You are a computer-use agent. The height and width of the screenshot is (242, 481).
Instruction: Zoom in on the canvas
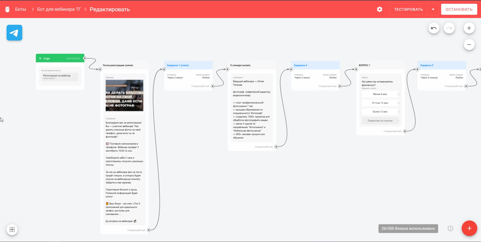pyautogui.click(x=469, y=28)
